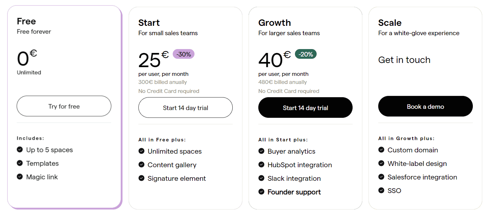Click the checkmark icon beside Up to 5 spaces
Screen dimensions: 491x215
tap(20, 150)
